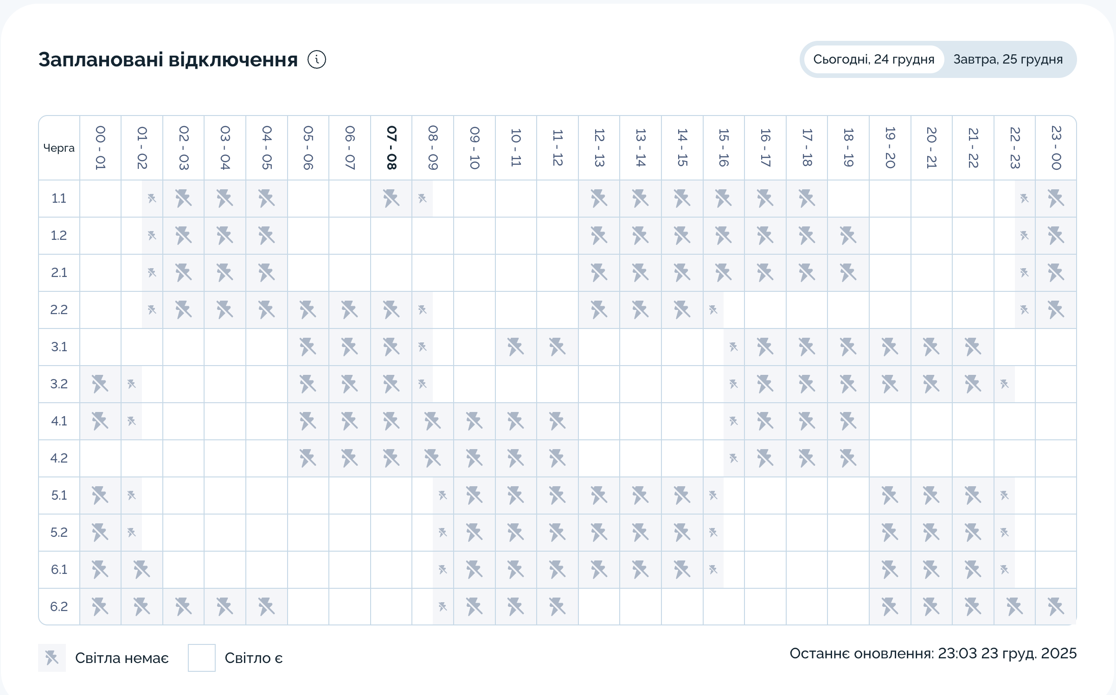Click the info icon next to Заплановані відключення

click(x=317, y=60)
